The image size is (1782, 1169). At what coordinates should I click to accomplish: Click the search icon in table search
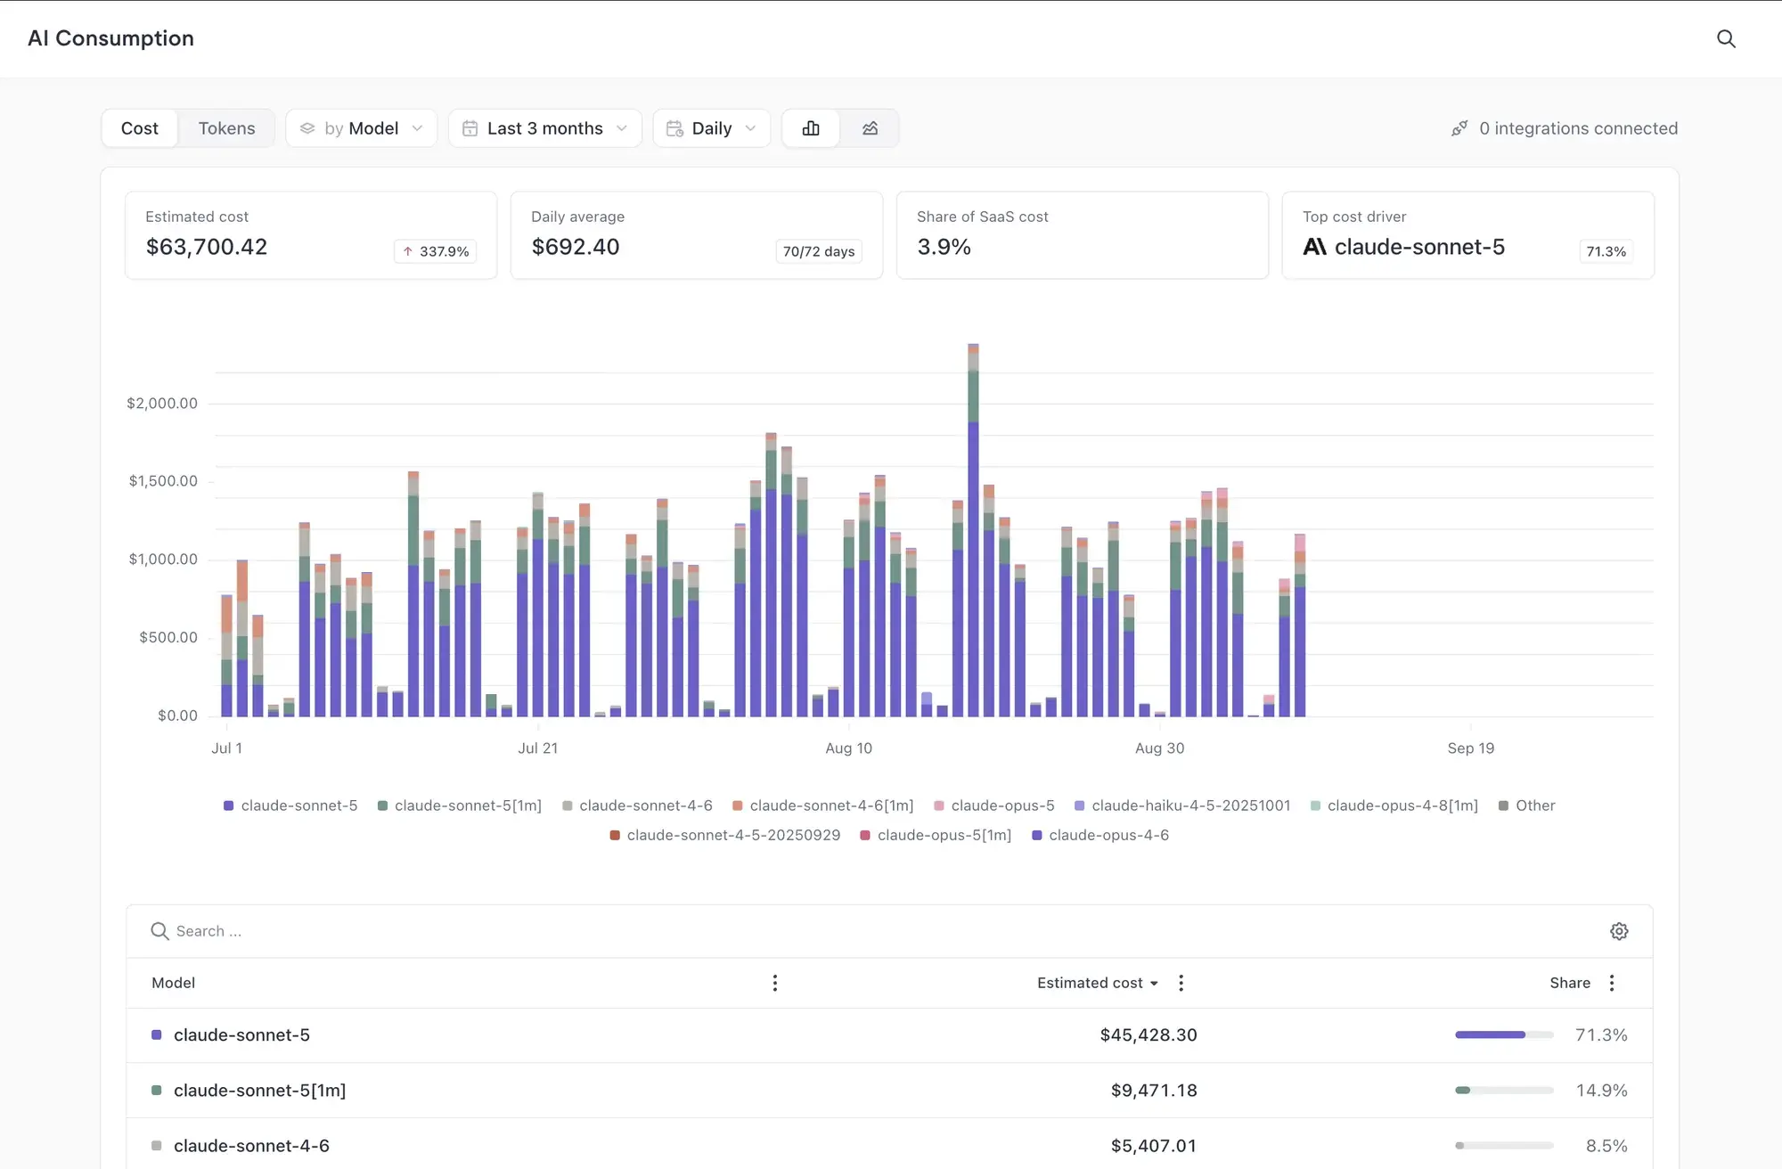pyautogui.click(x=159, y=931)
